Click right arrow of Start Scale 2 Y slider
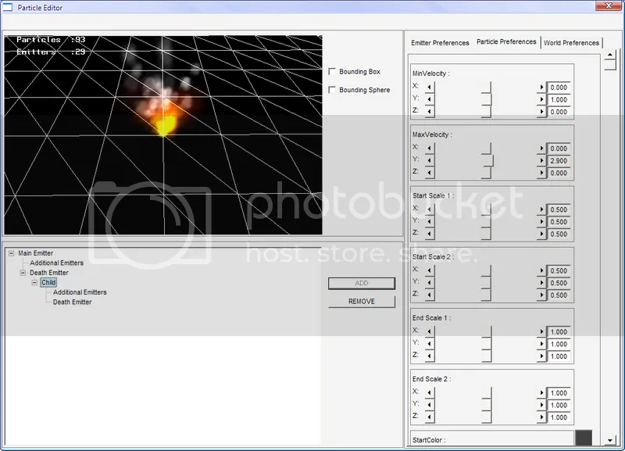The width and height of the screenshot is (625, 451). (541, 282)
